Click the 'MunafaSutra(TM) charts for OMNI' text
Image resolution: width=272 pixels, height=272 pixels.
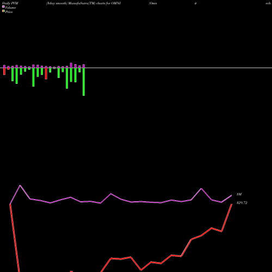pos(95,3)
